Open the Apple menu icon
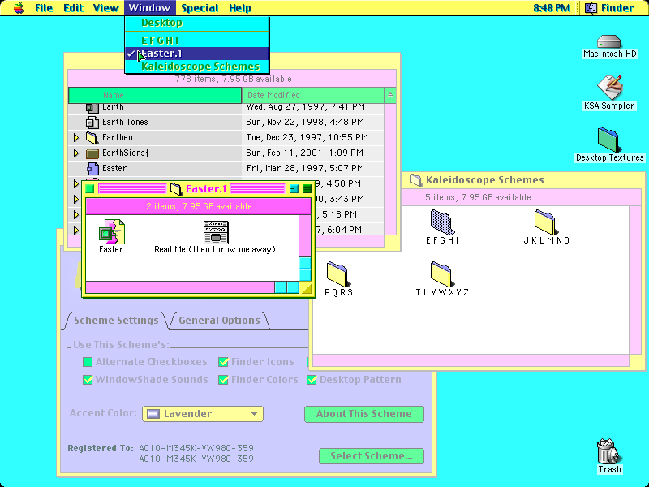The image size is (649, 487). click(19, 8)
